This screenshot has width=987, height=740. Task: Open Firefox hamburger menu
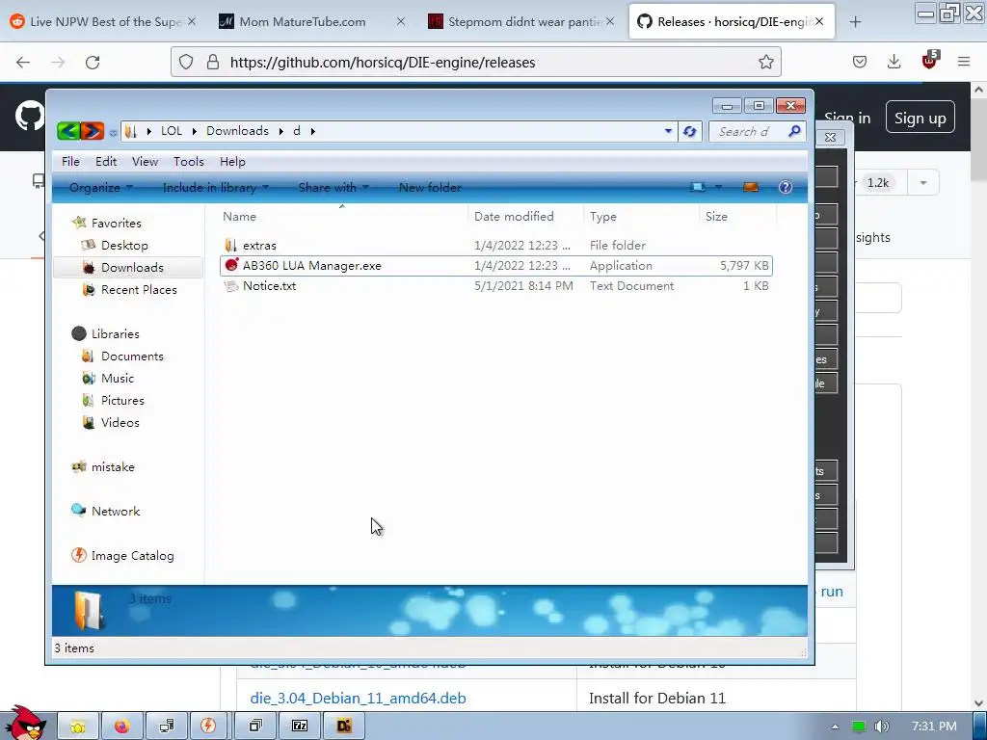[964, 62]
